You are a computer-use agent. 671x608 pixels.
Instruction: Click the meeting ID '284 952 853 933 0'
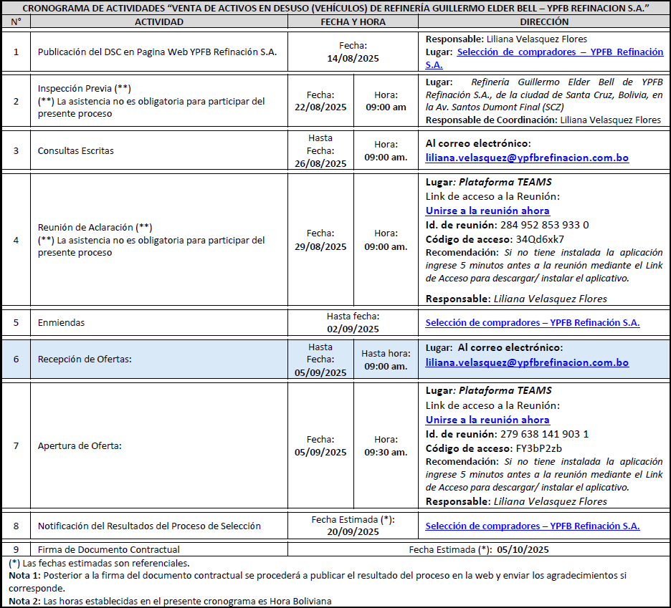pos(544,225)
